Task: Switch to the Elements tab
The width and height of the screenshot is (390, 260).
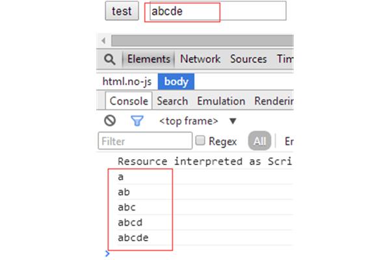Action: coord(148,59)
